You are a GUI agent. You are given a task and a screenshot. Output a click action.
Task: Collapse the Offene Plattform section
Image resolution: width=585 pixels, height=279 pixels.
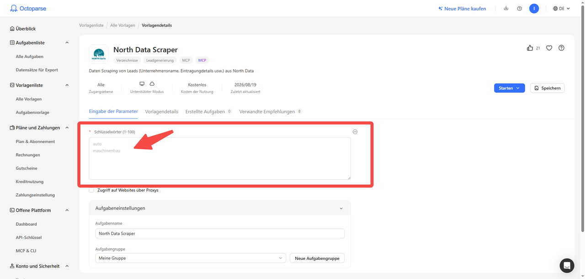point(67,210)
